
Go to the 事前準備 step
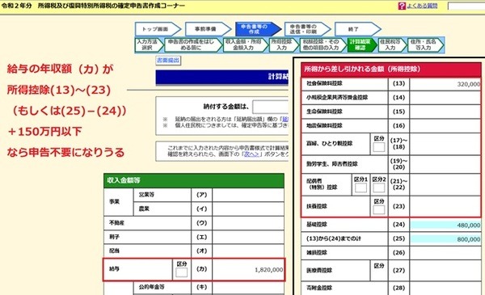coord(209,29)
